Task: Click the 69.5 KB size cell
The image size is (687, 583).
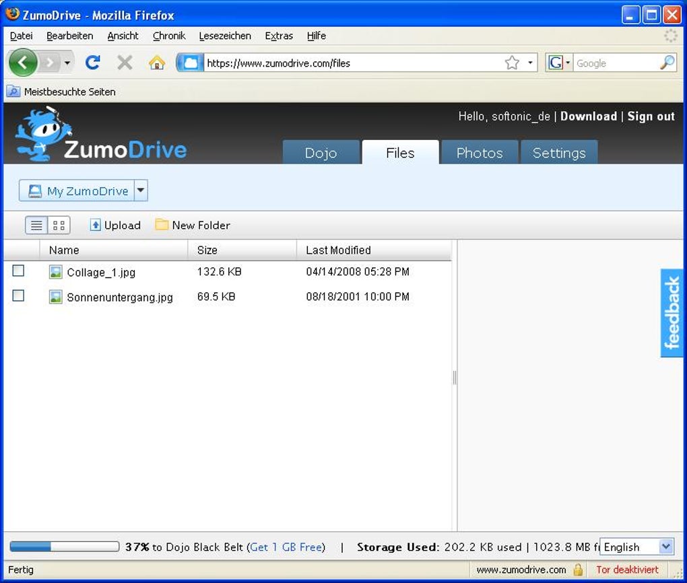Action: pyautogui.click(x=216, y=296)
